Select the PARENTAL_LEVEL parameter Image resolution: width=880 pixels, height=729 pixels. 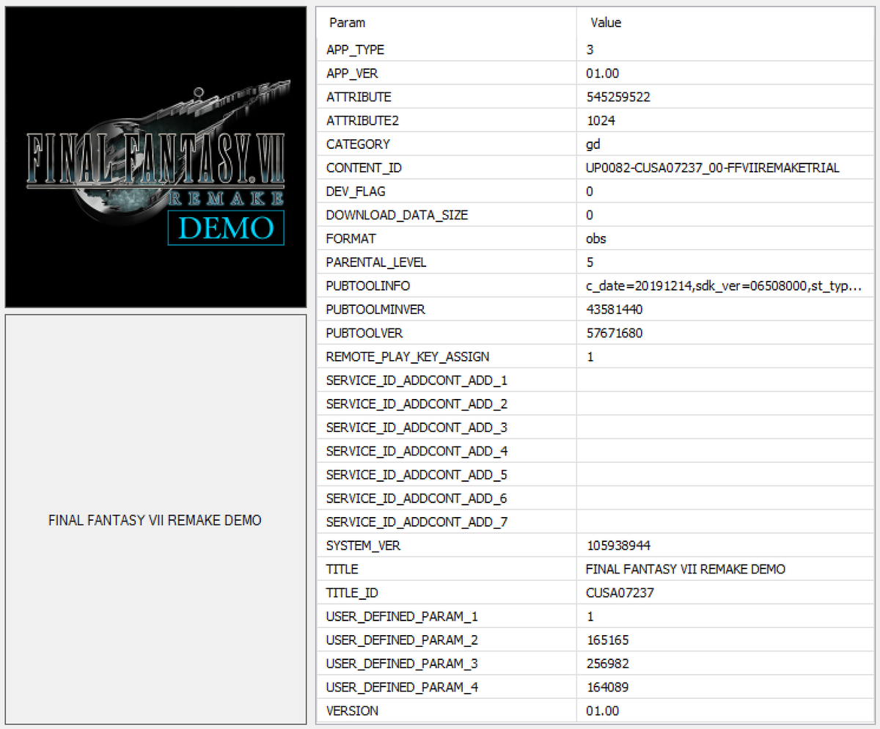pos(376,263)
